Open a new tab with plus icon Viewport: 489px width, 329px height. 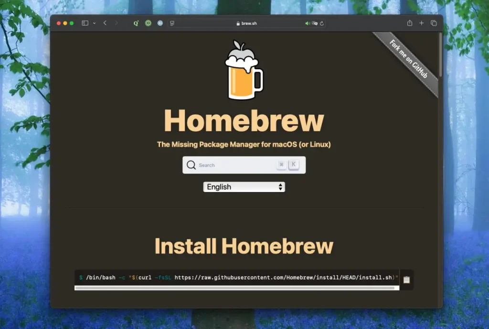(421, 23)
